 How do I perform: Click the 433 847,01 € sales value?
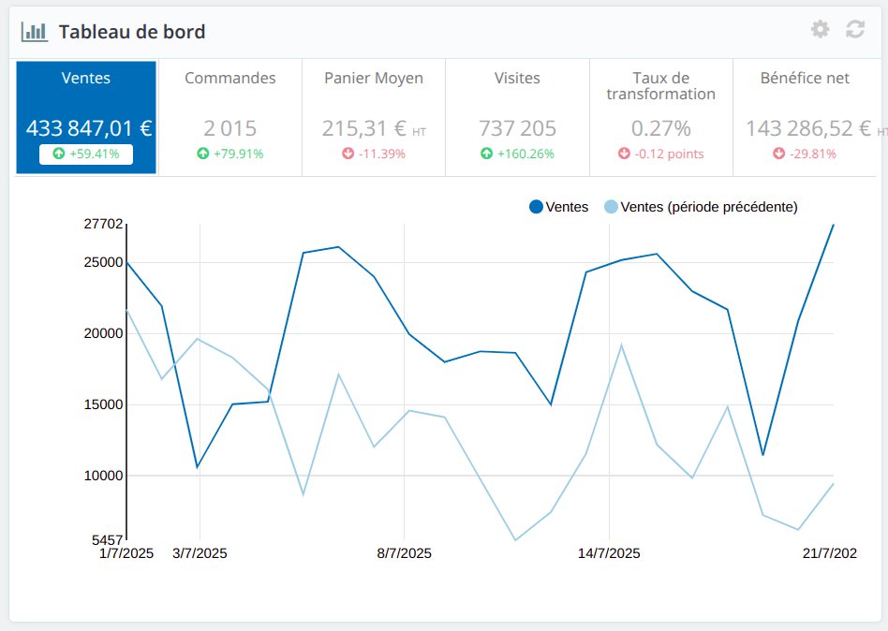(89, 128)
